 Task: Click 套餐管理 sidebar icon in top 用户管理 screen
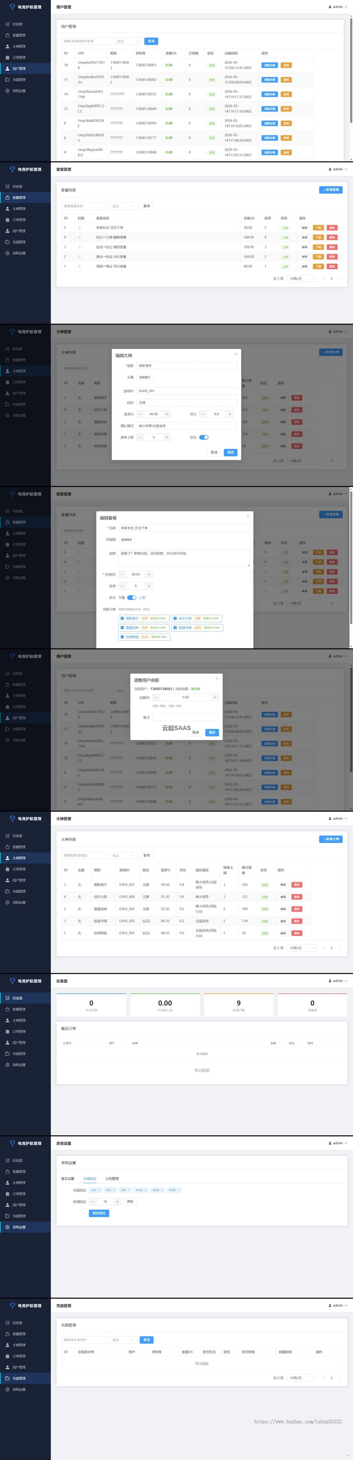point(7,35)
